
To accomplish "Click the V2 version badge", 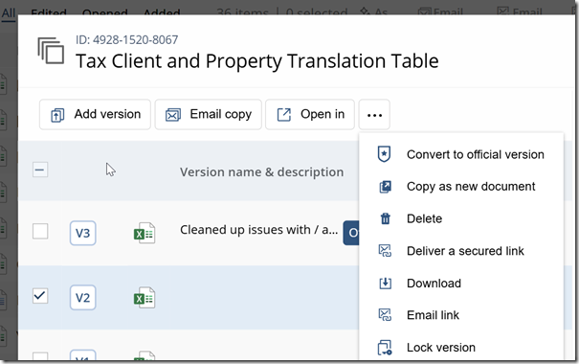I will tap(82, 298).
